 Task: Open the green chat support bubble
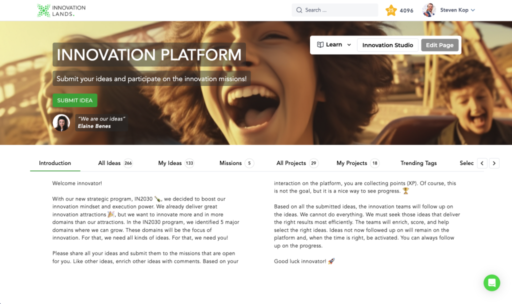tap(491, 283)
